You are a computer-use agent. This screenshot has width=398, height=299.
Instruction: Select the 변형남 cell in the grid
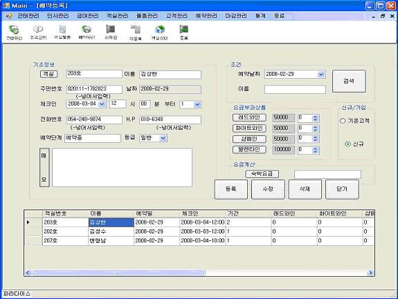111,240
